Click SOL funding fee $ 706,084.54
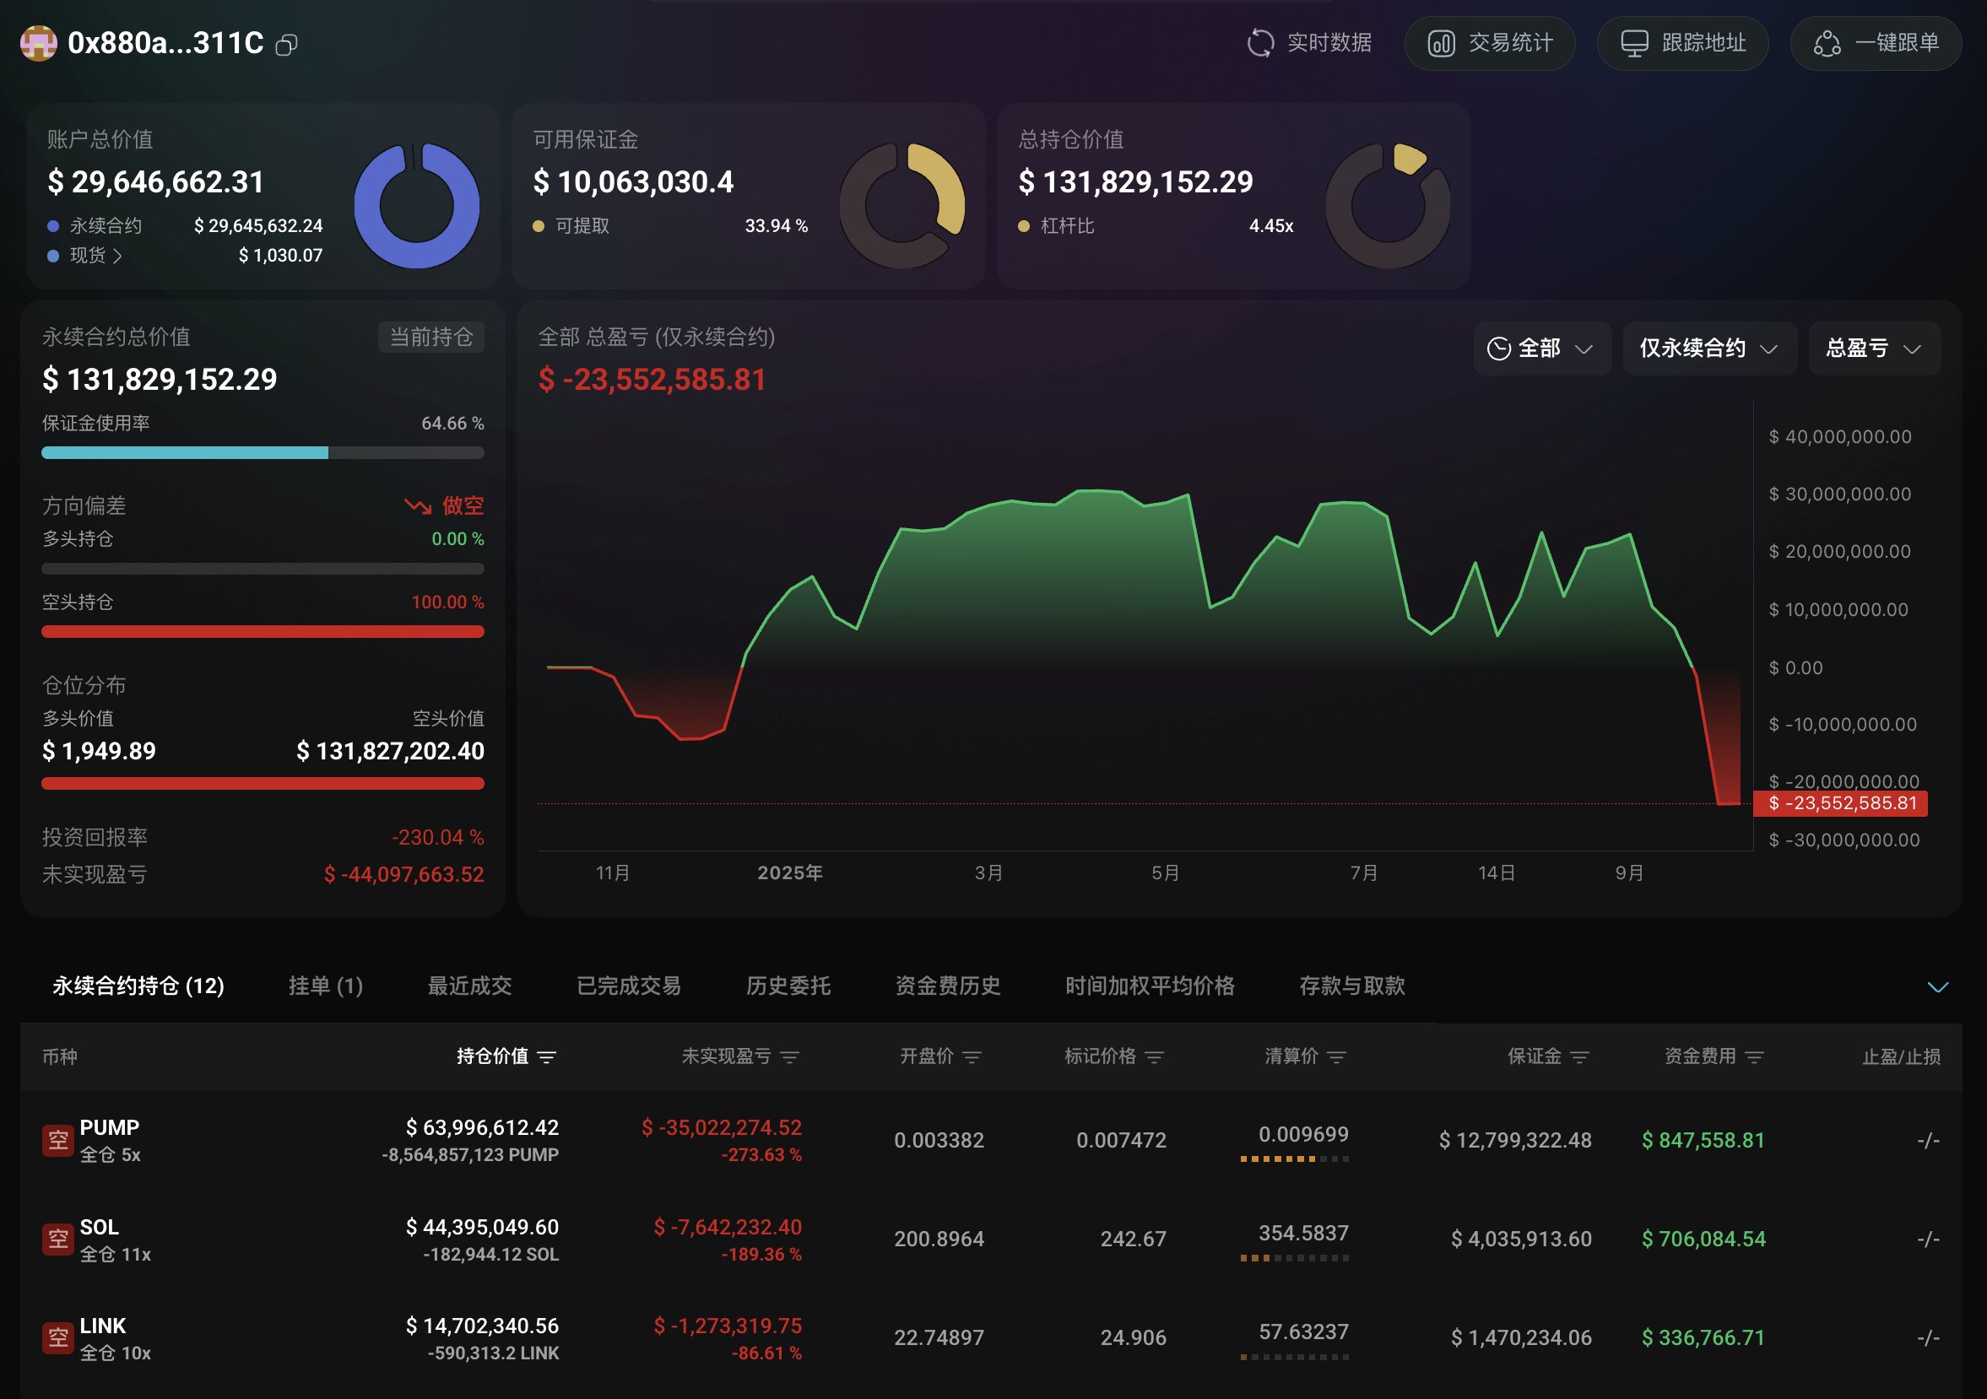Viewport: 1987px width, 1399px height. point(1703,1239)
